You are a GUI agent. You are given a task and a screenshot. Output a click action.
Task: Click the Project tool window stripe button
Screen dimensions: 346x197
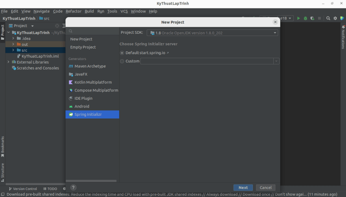click(2, 33)
